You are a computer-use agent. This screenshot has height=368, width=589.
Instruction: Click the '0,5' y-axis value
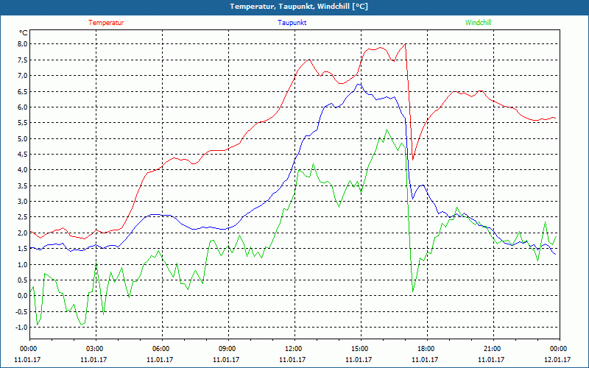pos(23,280)
